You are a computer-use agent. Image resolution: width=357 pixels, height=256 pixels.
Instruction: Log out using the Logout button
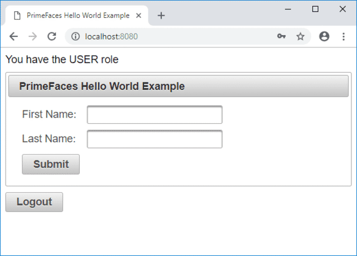pyautogui.click(x=34, y=202)
